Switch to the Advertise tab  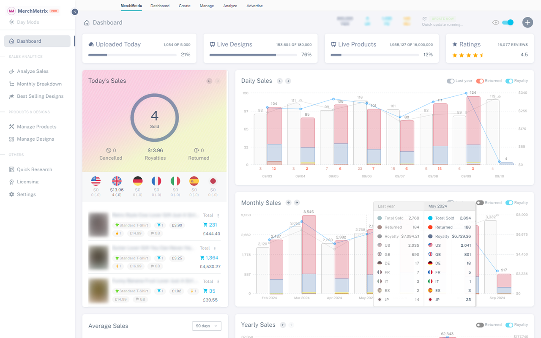coord(254,5)
